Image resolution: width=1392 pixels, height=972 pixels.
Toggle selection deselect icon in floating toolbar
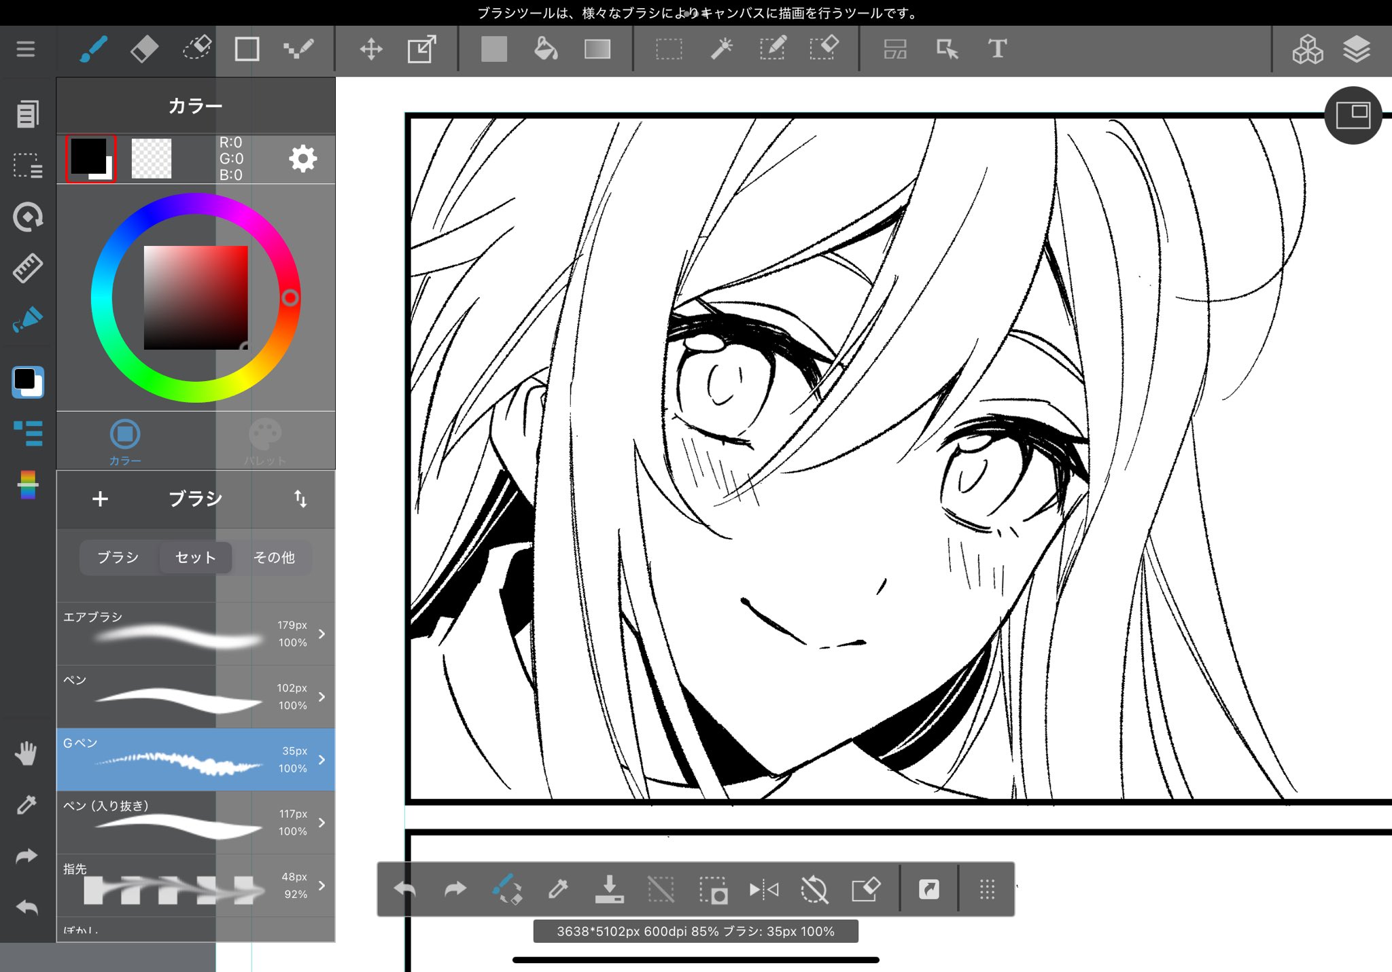pyautogui.click(x=661, y=888)
